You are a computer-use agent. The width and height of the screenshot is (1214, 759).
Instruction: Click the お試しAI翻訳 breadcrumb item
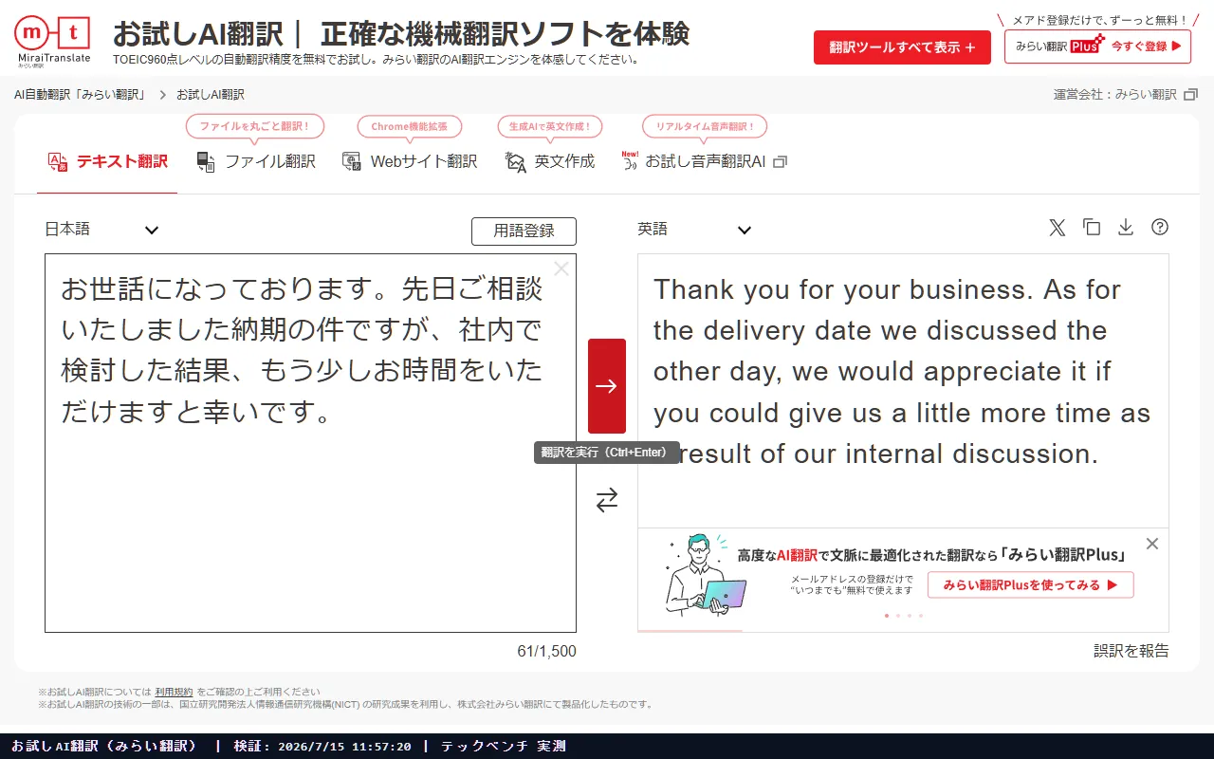click(x=211, y=95)
